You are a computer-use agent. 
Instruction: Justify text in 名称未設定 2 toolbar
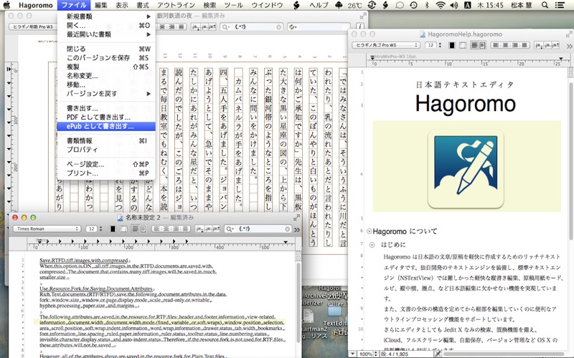point(185,228)
